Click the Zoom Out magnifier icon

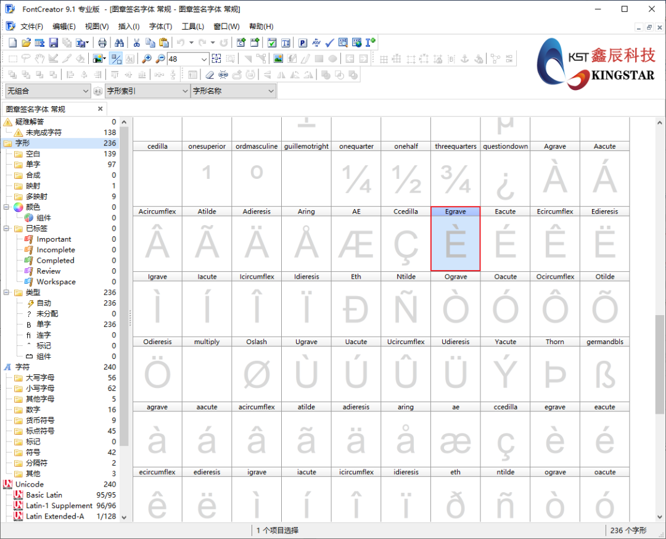pos(160,59)
